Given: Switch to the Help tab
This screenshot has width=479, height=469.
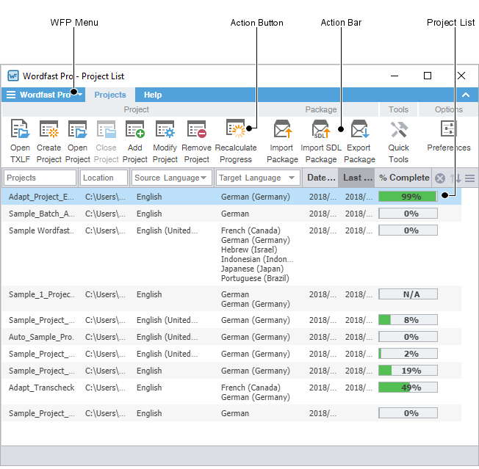Looking at the screenshot, I should coord(153,95).
